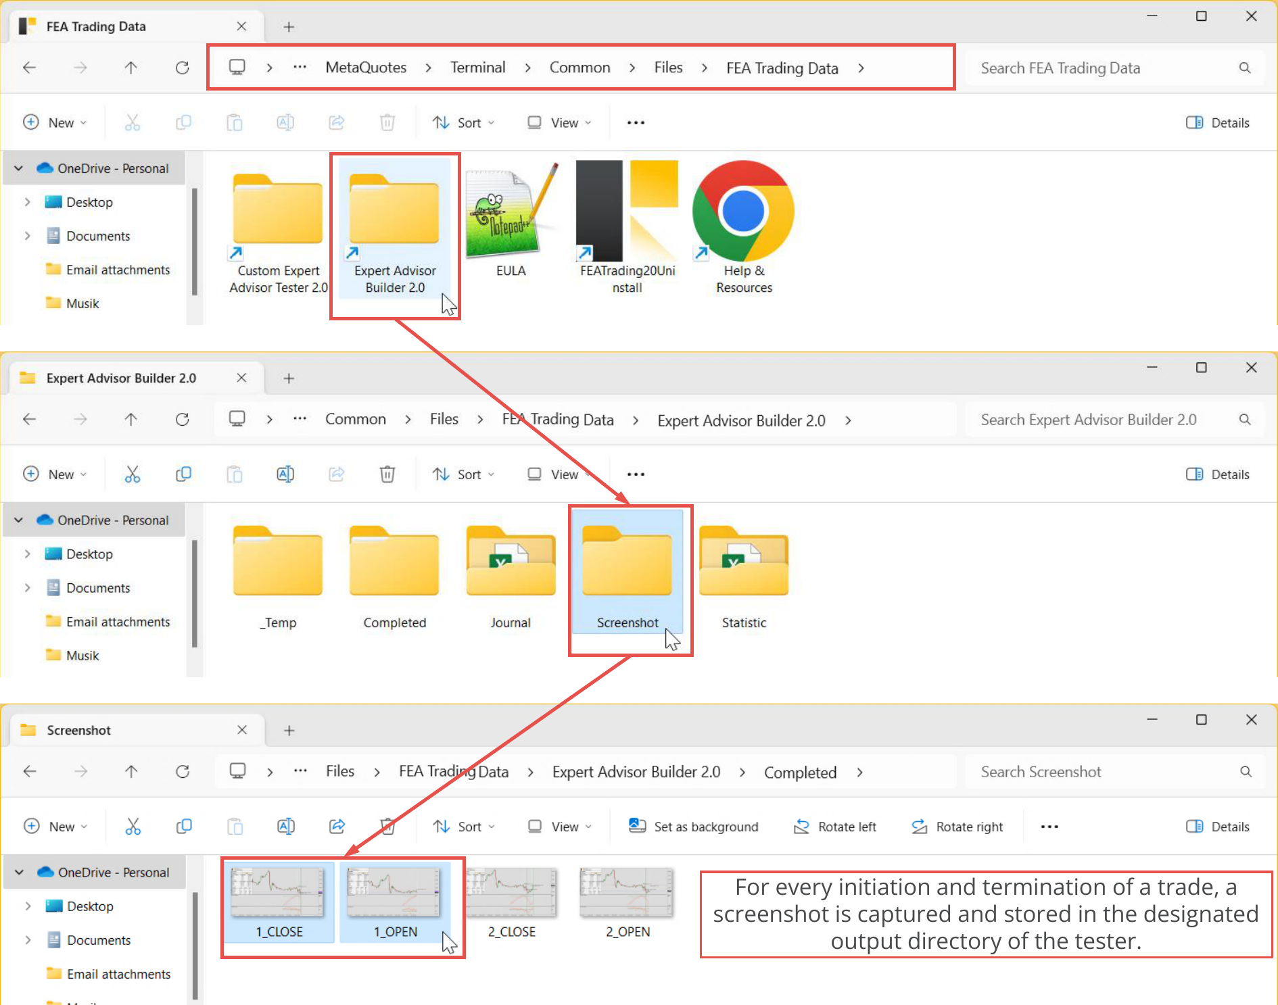
Task: Expand Desktop node in FEA Trading Data window
Action: point(27,202)
